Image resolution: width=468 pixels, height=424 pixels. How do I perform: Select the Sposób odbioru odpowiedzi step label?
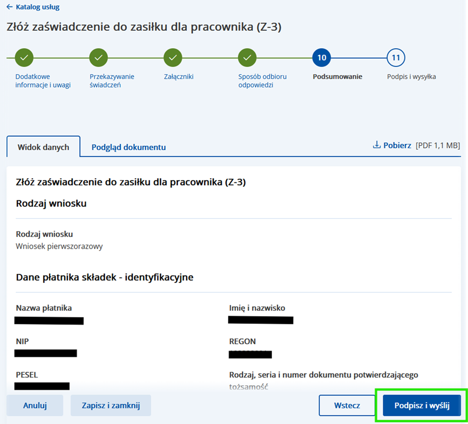pyautogui.click(x=262, y=81)
